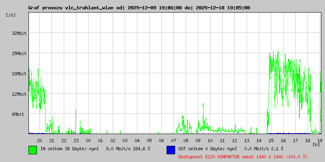Viewport: 325px width, 162px height.
Task: Click the '18Mbit' y-axis label
Action: [x=19, y=74]
